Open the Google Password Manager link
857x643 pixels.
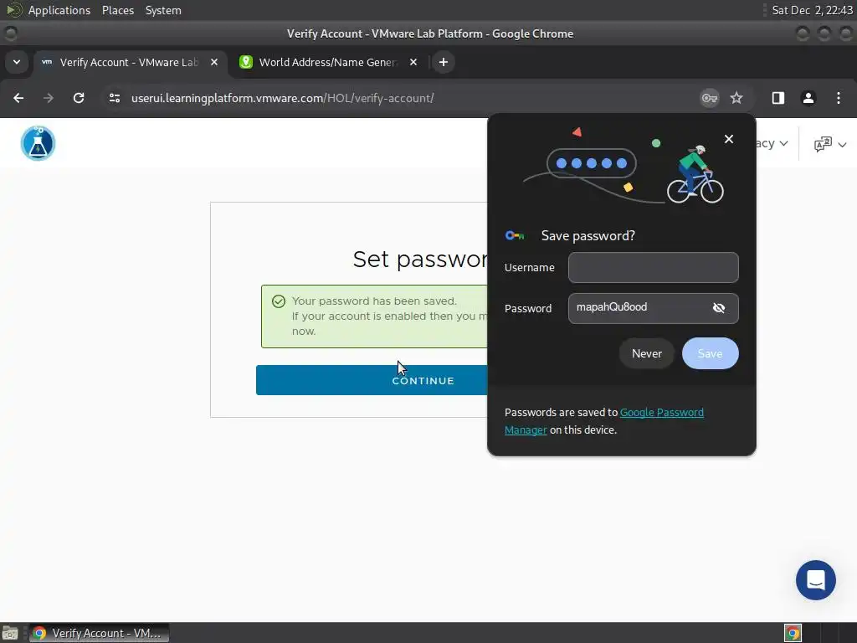(x=661, y=412)
